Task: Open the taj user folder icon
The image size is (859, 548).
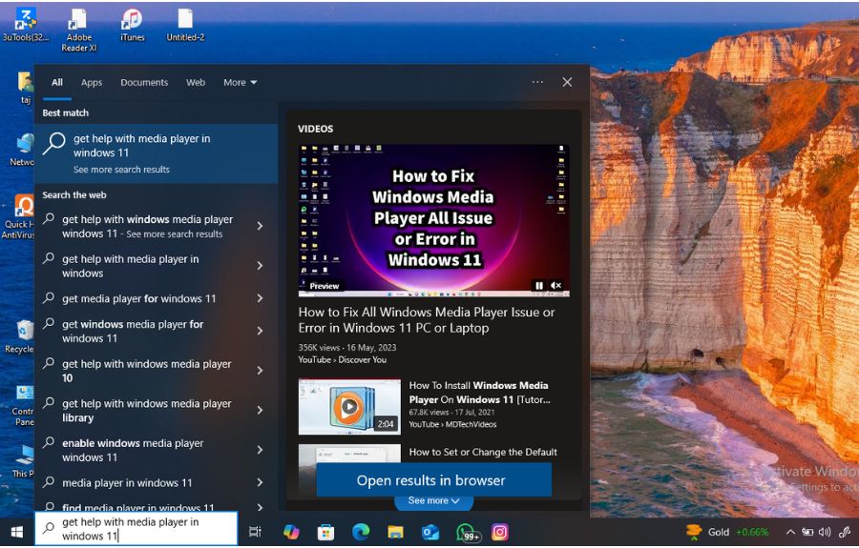Action: pos(25,88)
